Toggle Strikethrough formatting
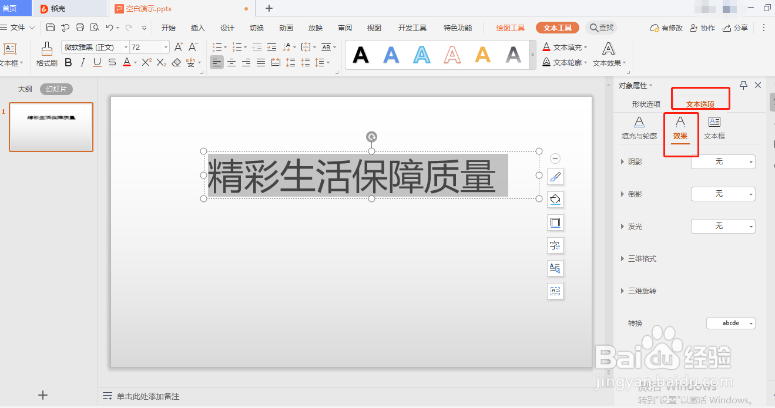The image size is (775, 408). pyautogui.click(x=112, y=63)
